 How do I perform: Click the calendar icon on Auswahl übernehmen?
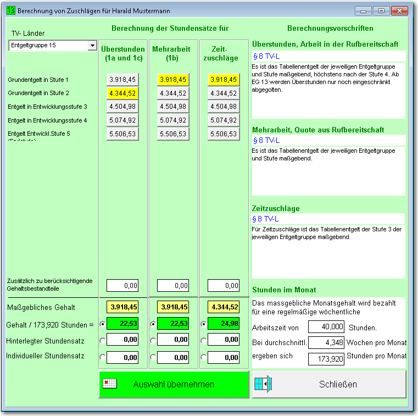[x=110, y=384]
